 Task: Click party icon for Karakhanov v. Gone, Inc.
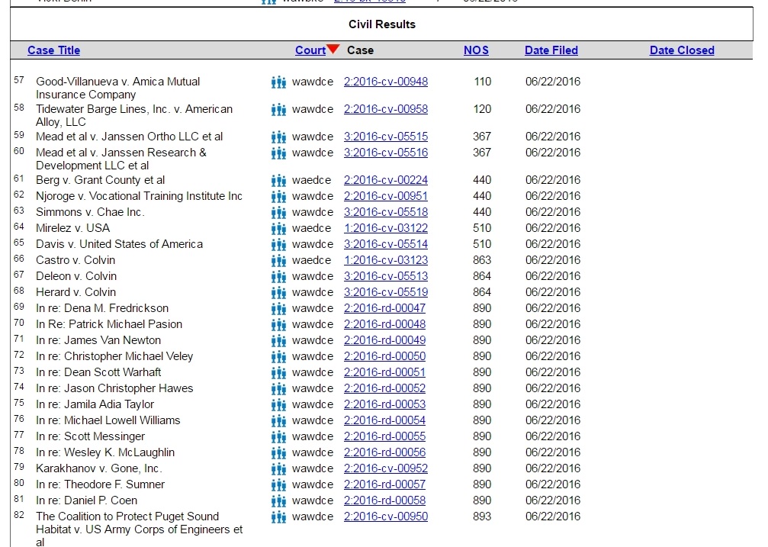(278, 468)
